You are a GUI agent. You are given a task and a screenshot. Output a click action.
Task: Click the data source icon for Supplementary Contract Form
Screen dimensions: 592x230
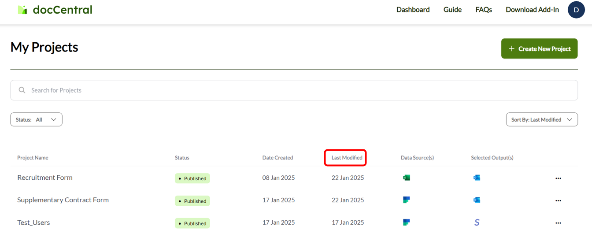pos(407,200)
